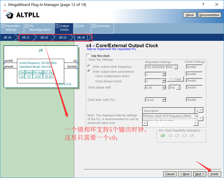Click the pll block diagram title
This screenshot has width=224, height=178.
click(x=41, y=50)
